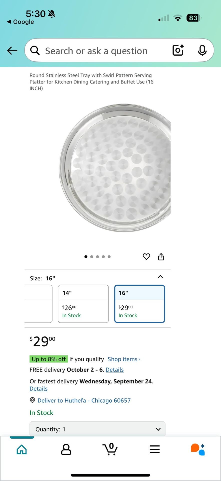
Task: Change delivery address Huthefa Chicago 60657
Action: point(84,400)
